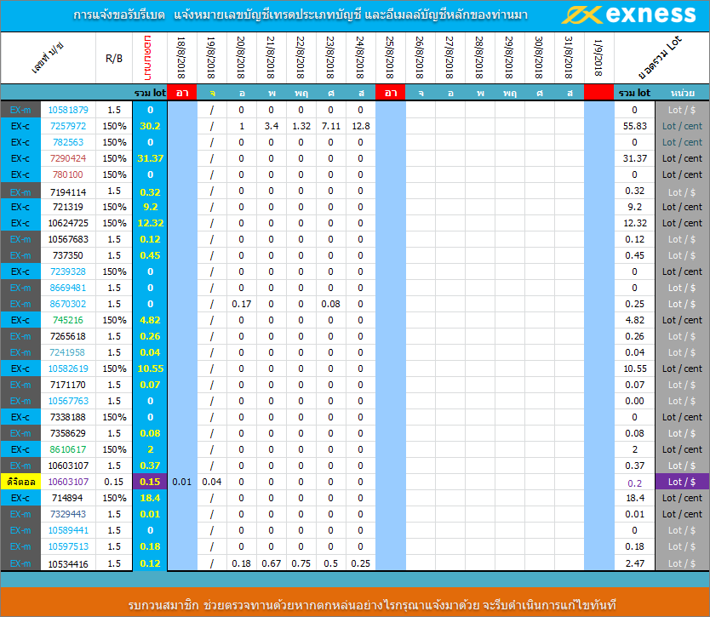This screenshot has height=617, width=710.
Task: Click green account number 8610617
Action: [68, 450]
